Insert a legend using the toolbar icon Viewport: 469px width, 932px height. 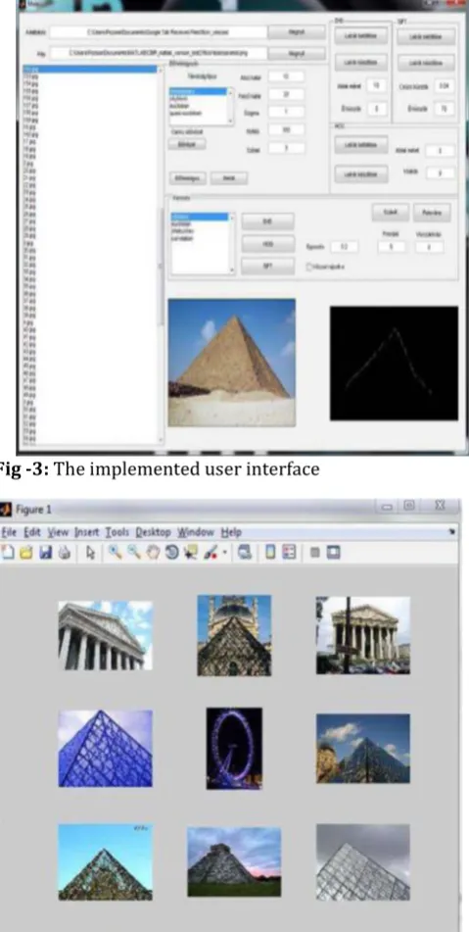coord(289,553)
